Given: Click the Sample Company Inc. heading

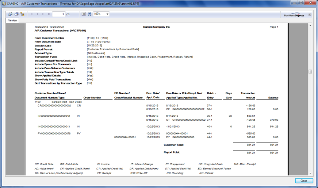Looking at the screenshot, I should coord(157,27).
